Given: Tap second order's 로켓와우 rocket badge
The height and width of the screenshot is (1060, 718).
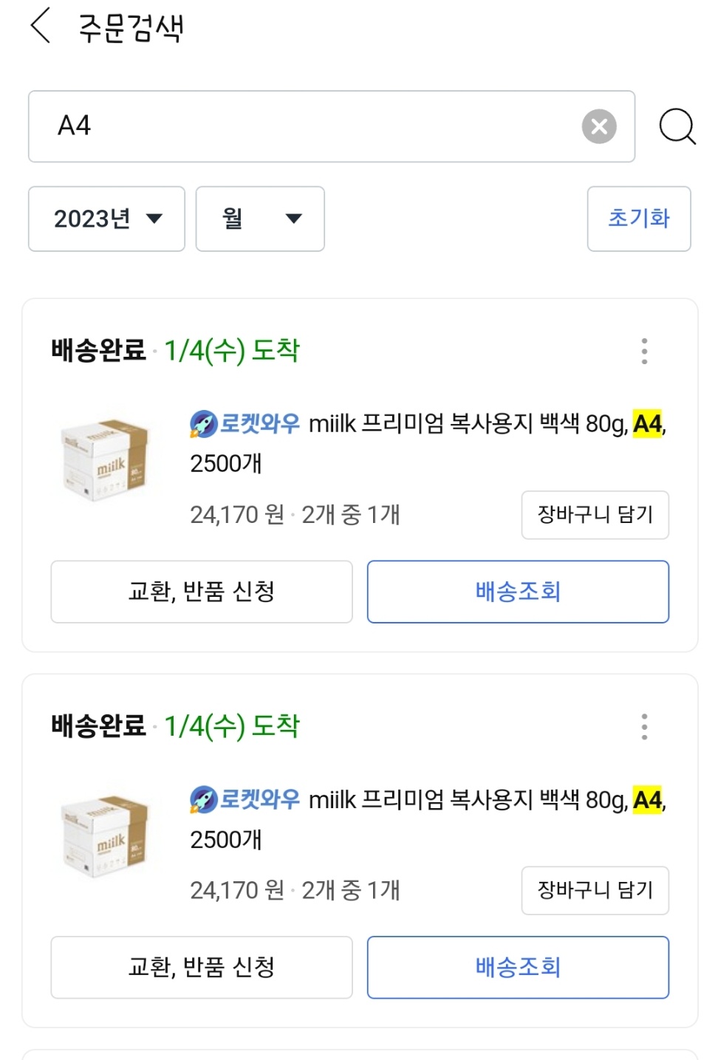Looking at the screenshot, I should (245, 799).
